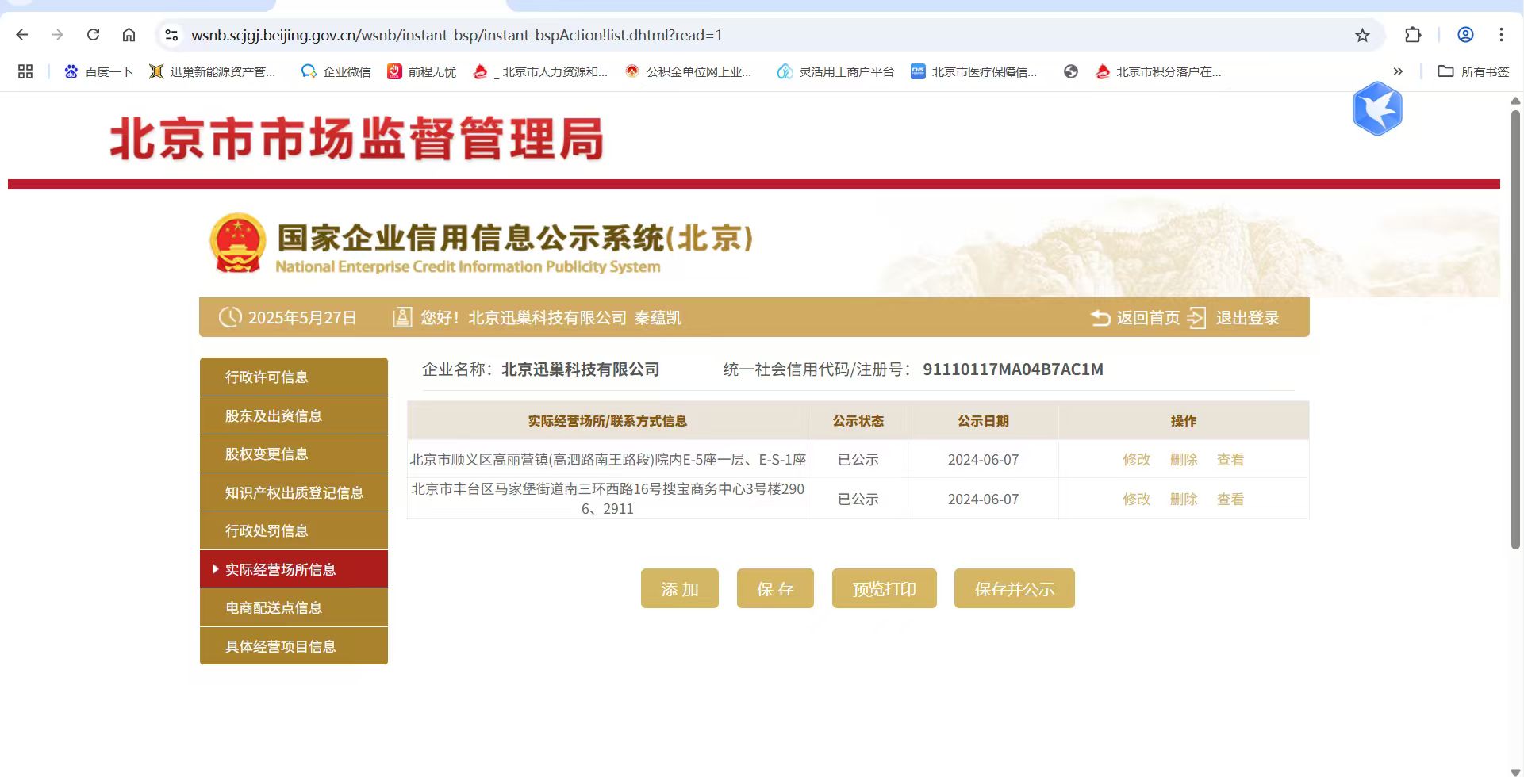Image resolution: width=1524 pixels, height=777 pixels.
Task: Click the 北京市市场监督管理局 header title
Action: tap(357, 139)
